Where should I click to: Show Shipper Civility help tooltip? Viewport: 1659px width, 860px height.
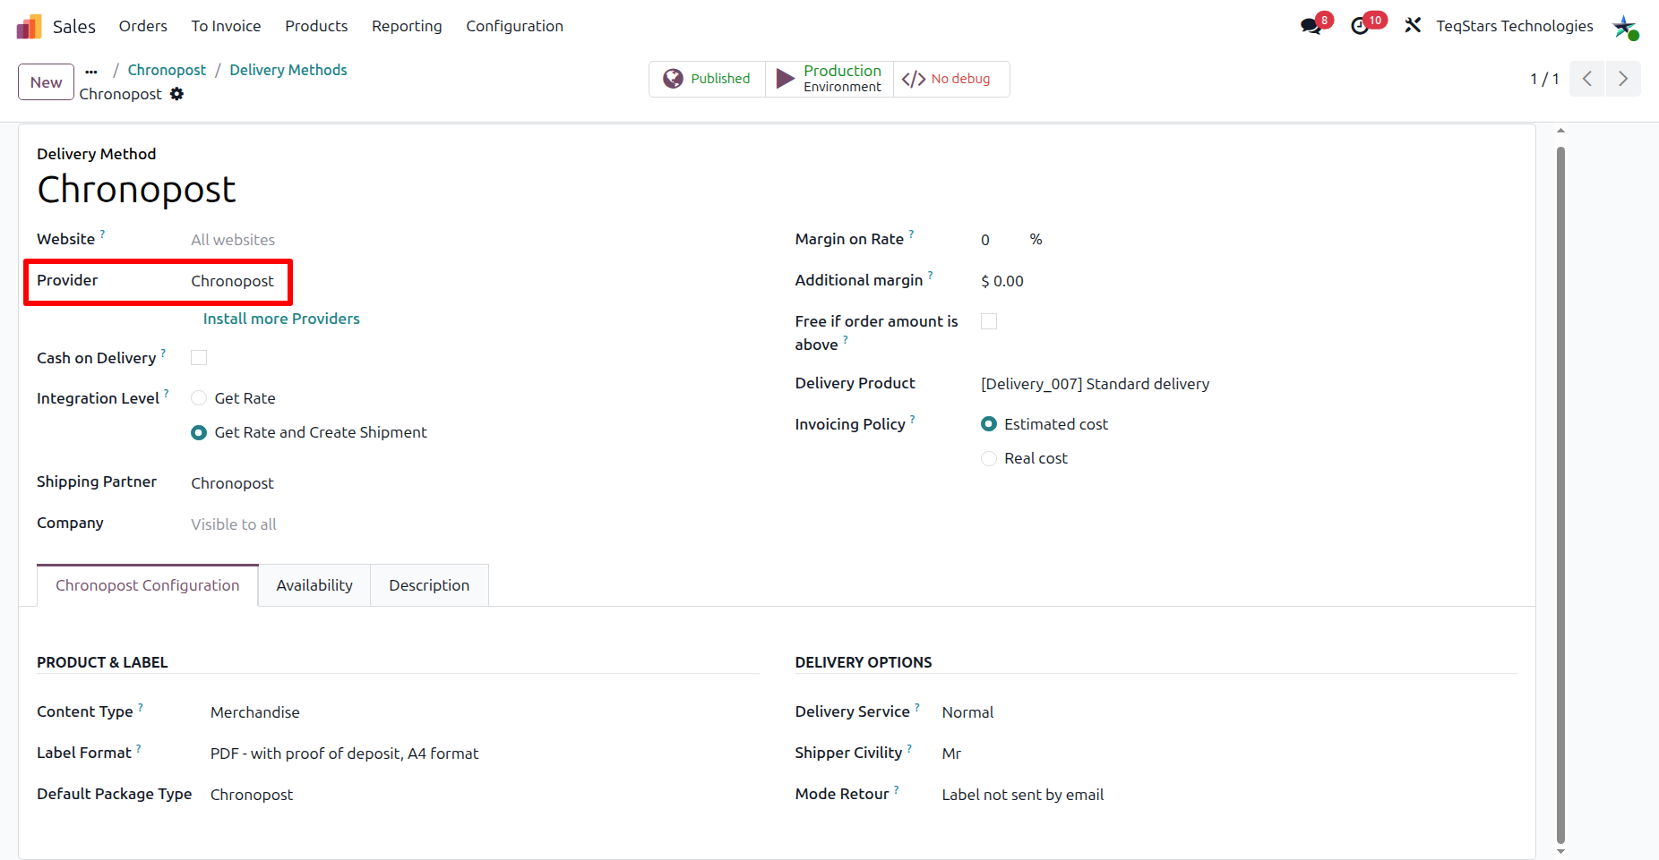point(910,747)
